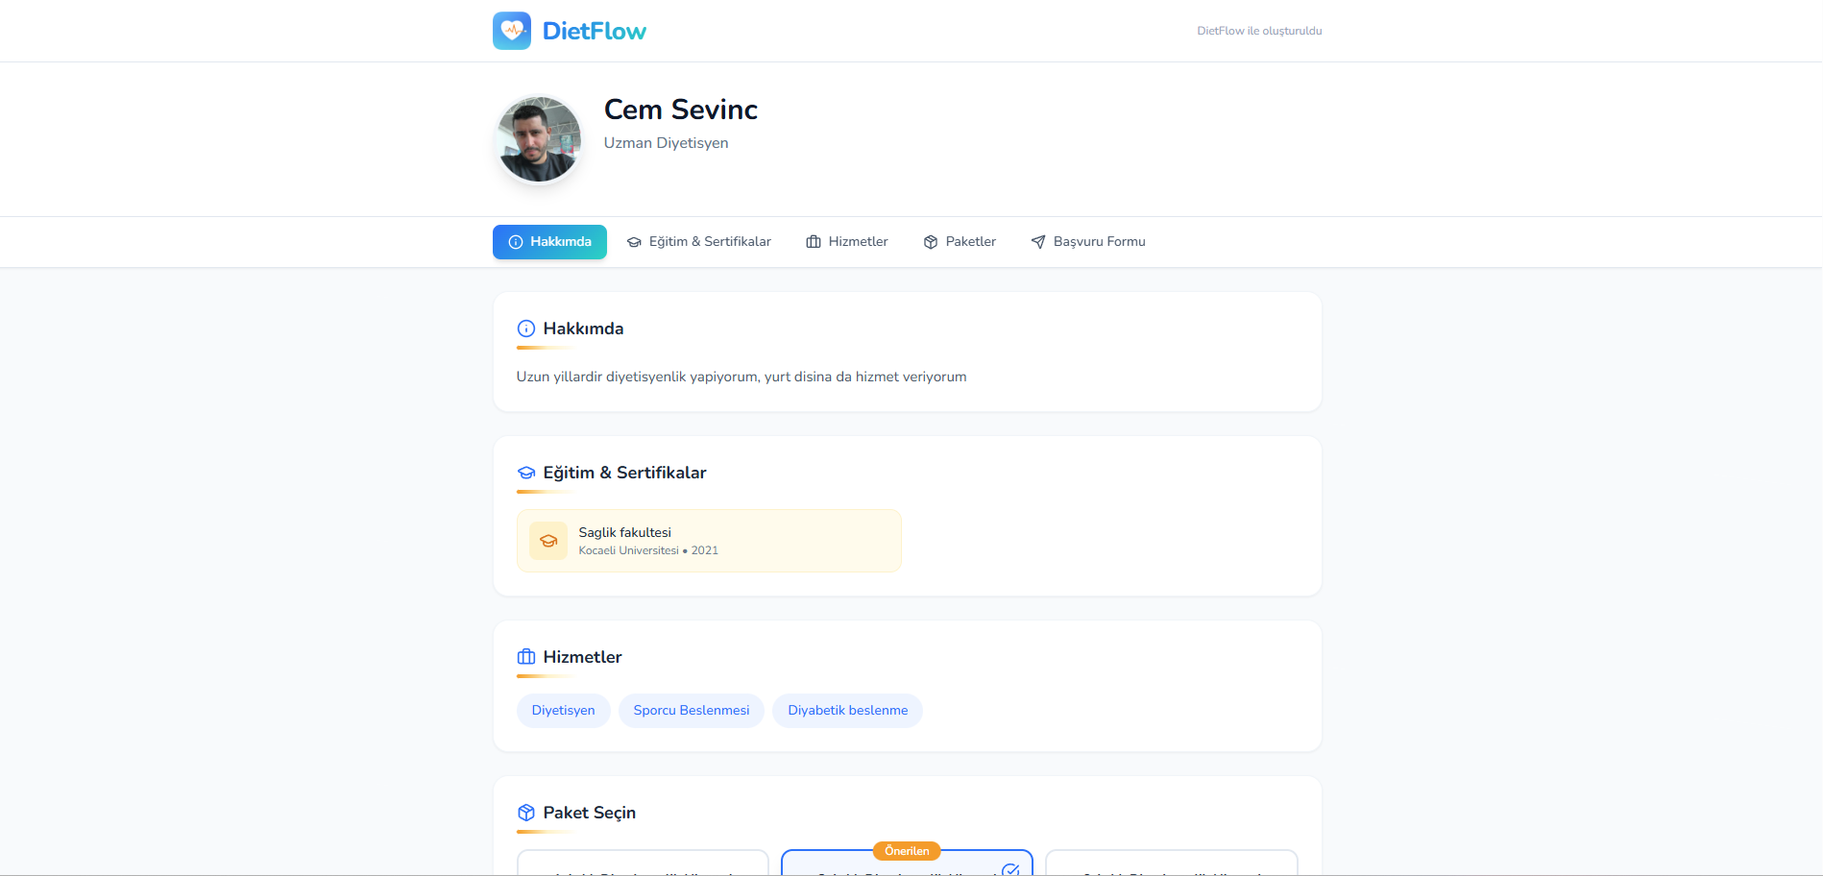Click the DietFlow ile oluşturuldu link
The width and height of the screenshot is (1823, 876).
tap(1259, 31)
